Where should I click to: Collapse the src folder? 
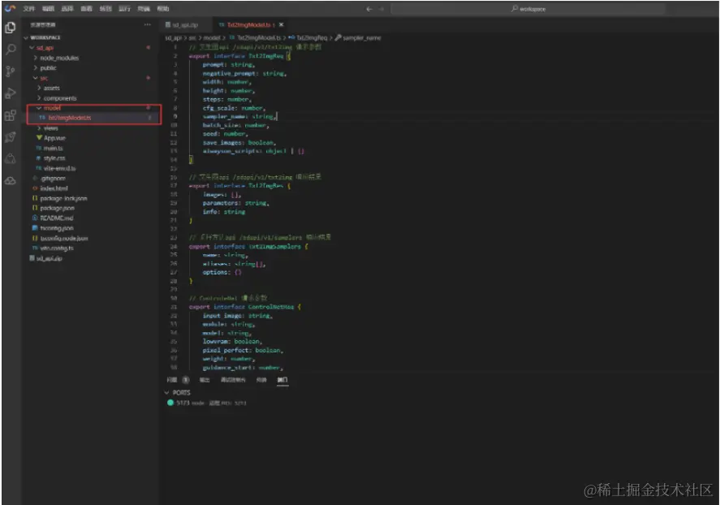(36, 78)
